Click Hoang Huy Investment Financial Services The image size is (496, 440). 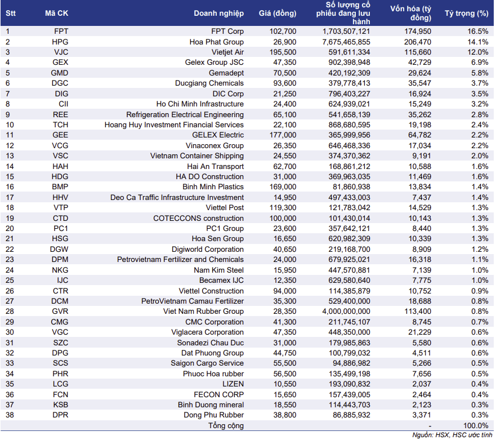[174, 125]
